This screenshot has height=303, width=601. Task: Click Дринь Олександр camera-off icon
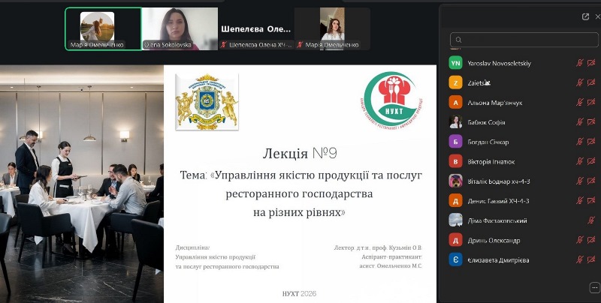point(591,240)
